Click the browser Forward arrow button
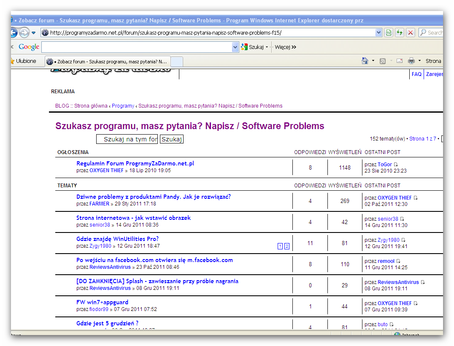 coord(24,33)
